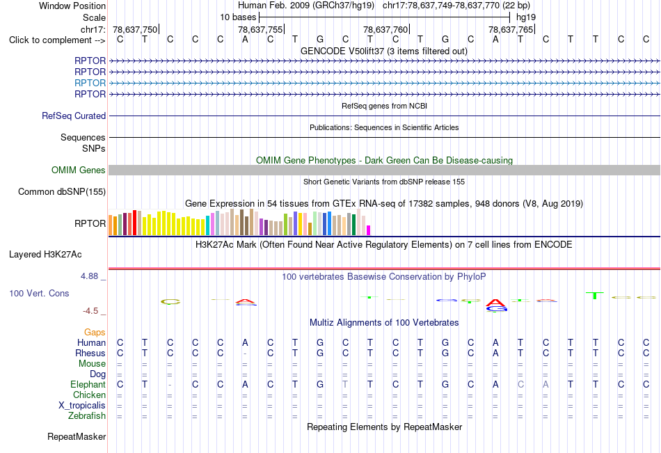Click the '10 bases' scale text
The height and width of the screenshot is (453, 661).
pyautogui.click(x=238, y=17)
